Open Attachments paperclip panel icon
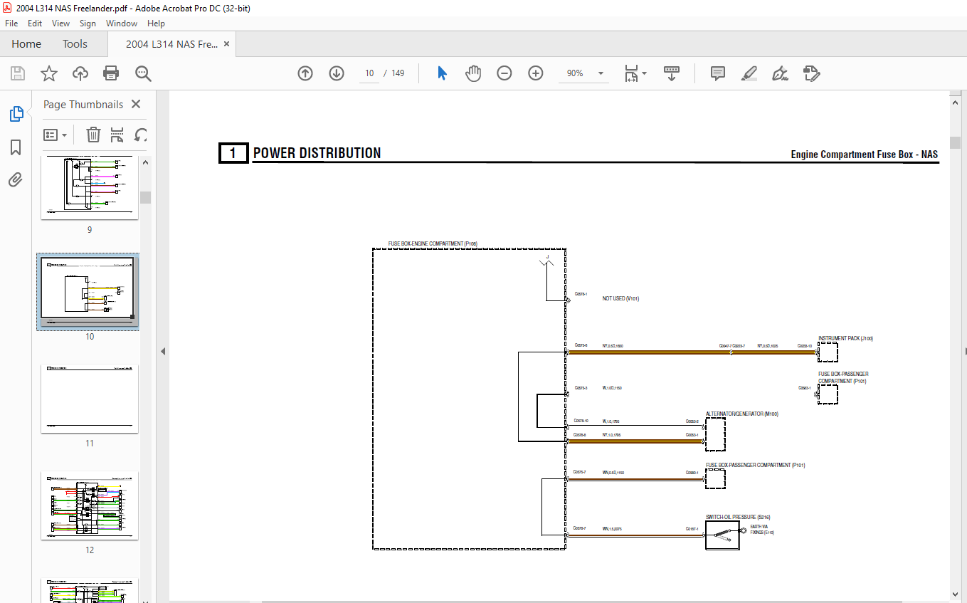The image size is (967, 603). (16, 180)
